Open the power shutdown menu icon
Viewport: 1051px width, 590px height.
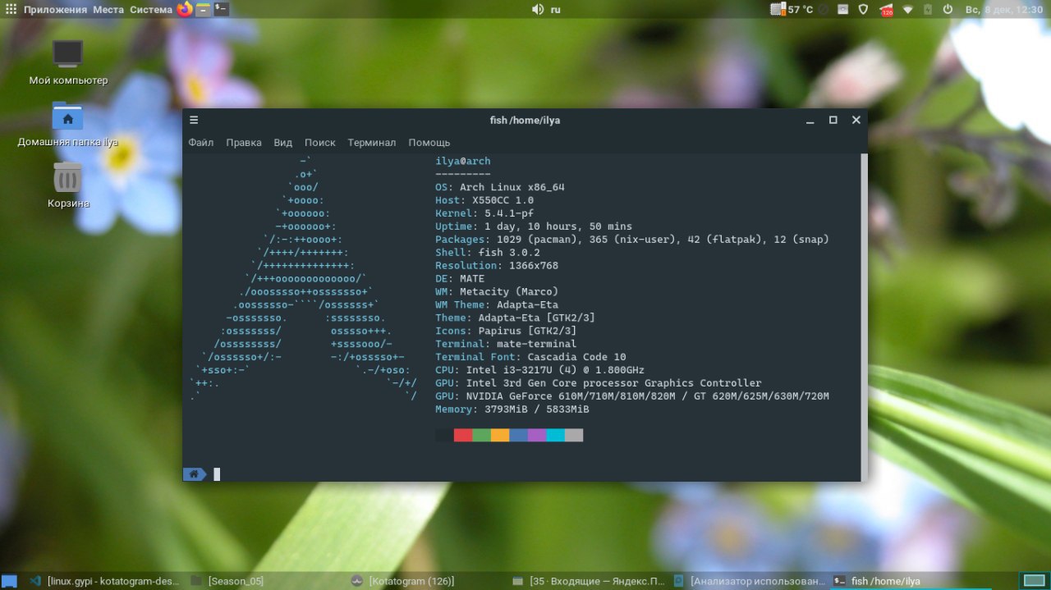click(948, 9)
